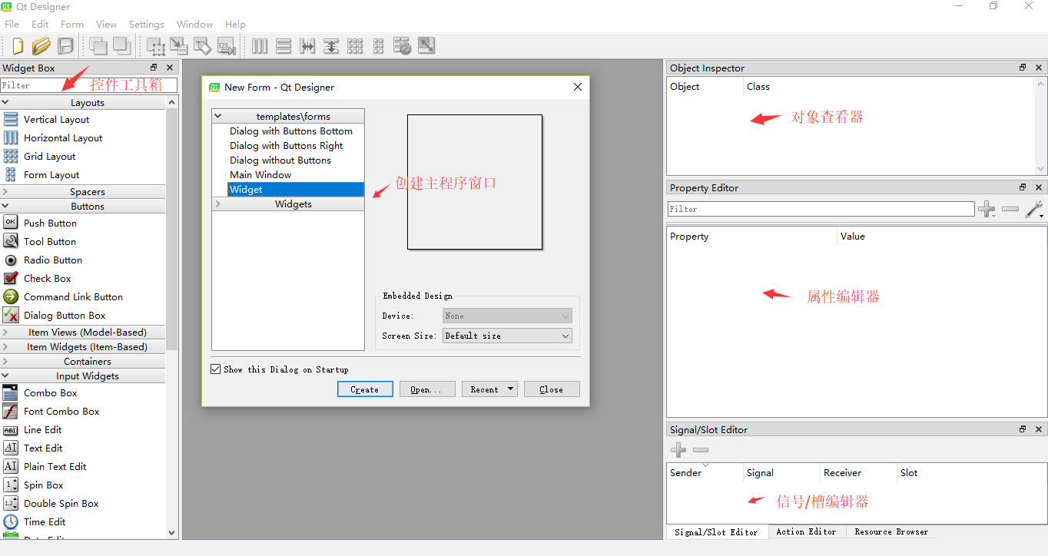Select Check Box widget in Widget Box
The width and height of the screenshot is (1048, 556).
pyautogui.click(x=47, y=279)
